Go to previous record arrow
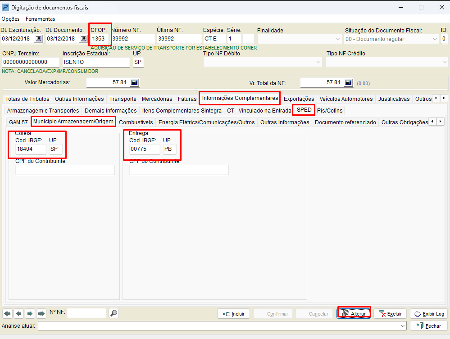This screenshot has width=450, height=339. [18, 313]
